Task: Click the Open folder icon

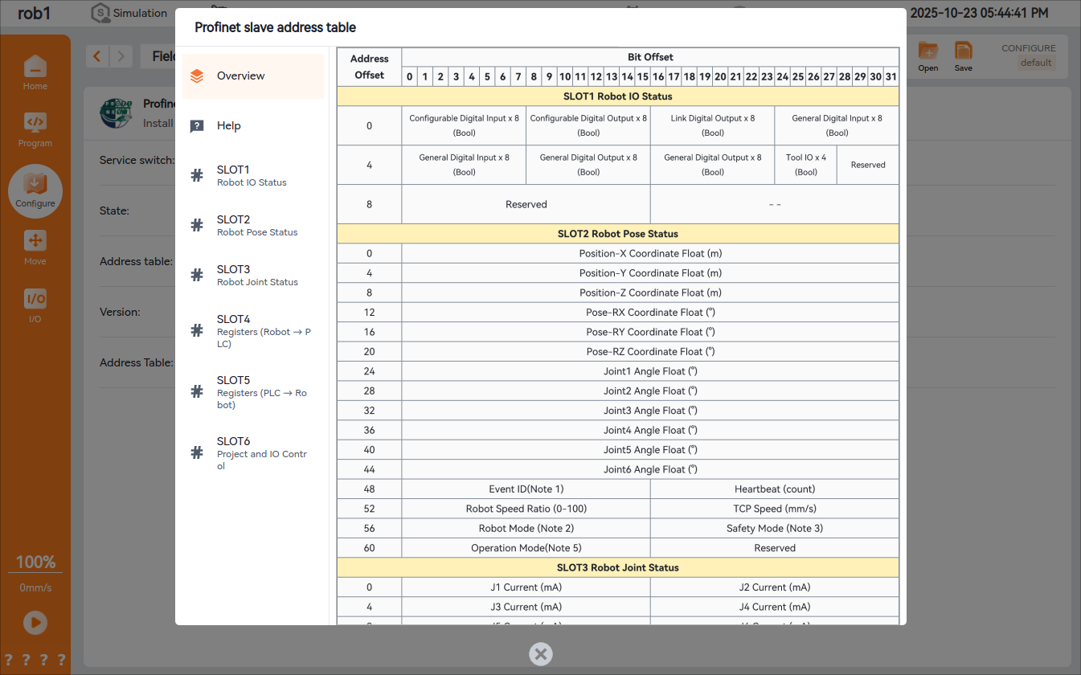Action: click(x=928, y=52)
